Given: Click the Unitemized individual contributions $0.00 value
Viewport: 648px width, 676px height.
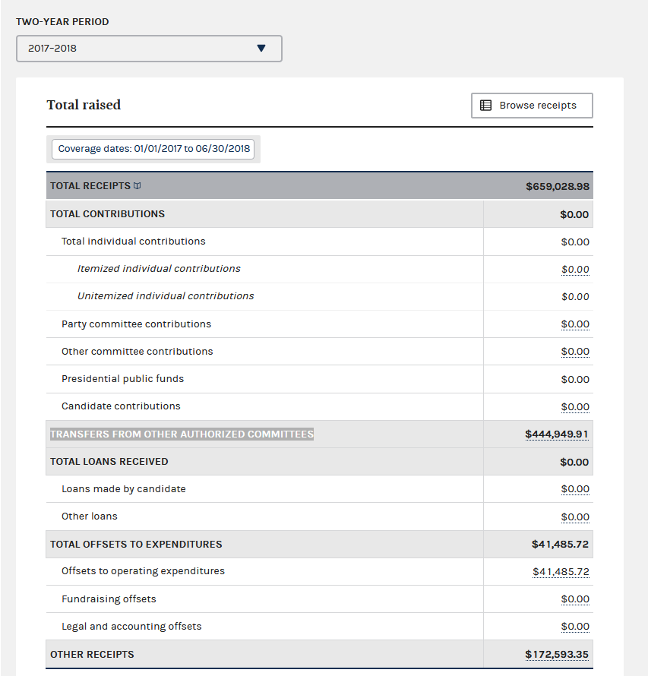Looking at the screenshot, I should coord(575,297).
